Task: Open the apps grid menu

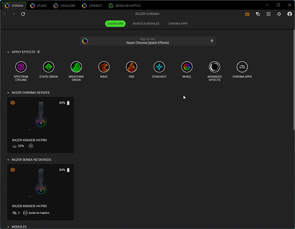Action: pos(269,14)
